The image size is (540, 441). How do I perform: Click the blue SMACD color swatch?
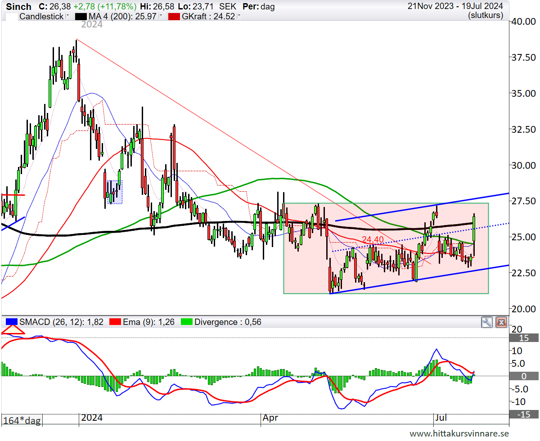point(11,322)
